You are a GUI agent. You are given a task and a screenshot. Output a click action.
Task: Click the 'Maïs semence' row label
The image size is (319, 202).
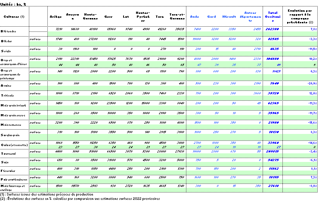pyautogui.click(x=11, y=125)
